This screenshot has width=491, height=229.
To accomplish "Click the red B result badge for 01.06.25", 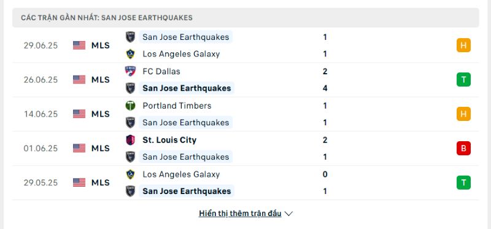I will (463, 149).
